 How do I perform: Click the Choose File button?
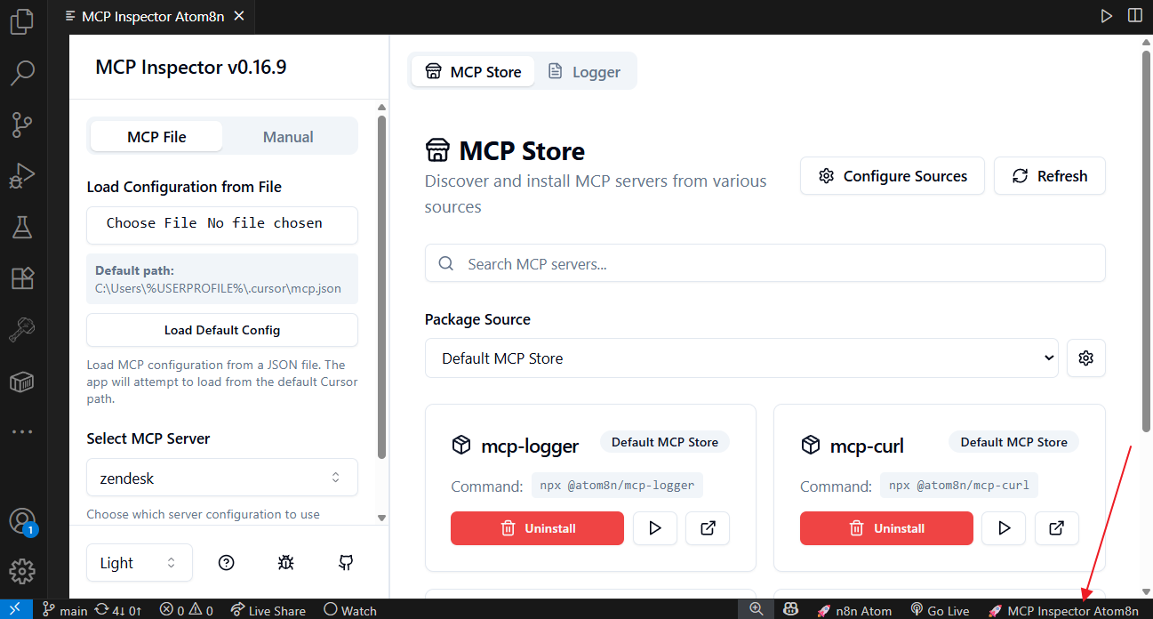pyautogui.click(x=151, y=223)
